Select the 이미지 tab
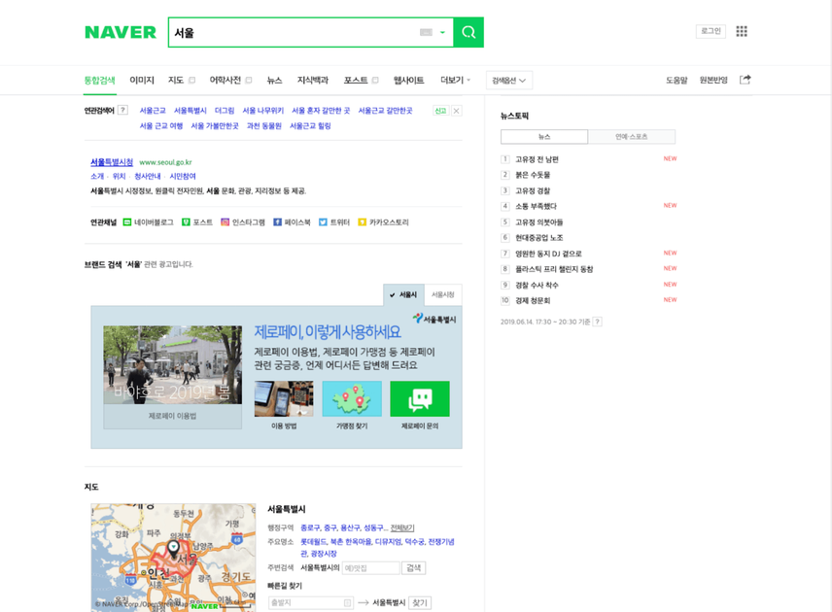 pos(142,80)
